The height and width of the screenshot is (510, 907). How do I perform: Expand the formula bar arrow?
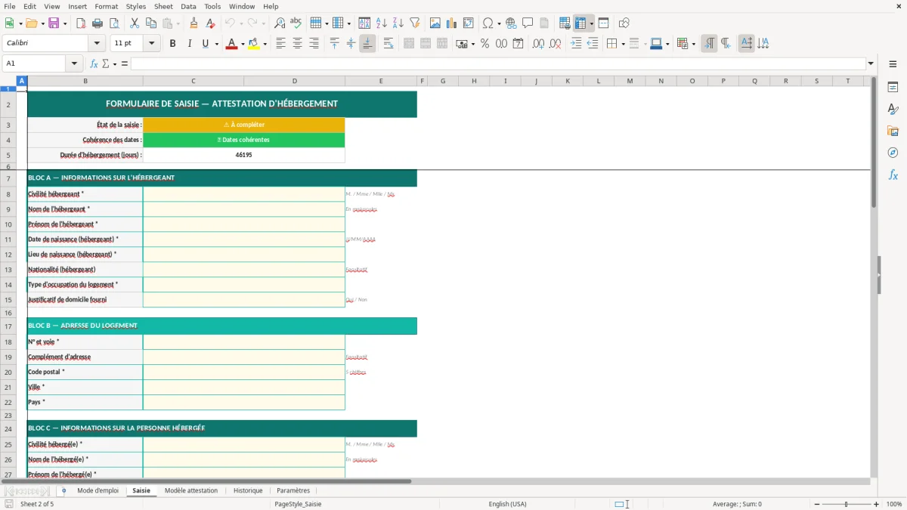point(871,63)
